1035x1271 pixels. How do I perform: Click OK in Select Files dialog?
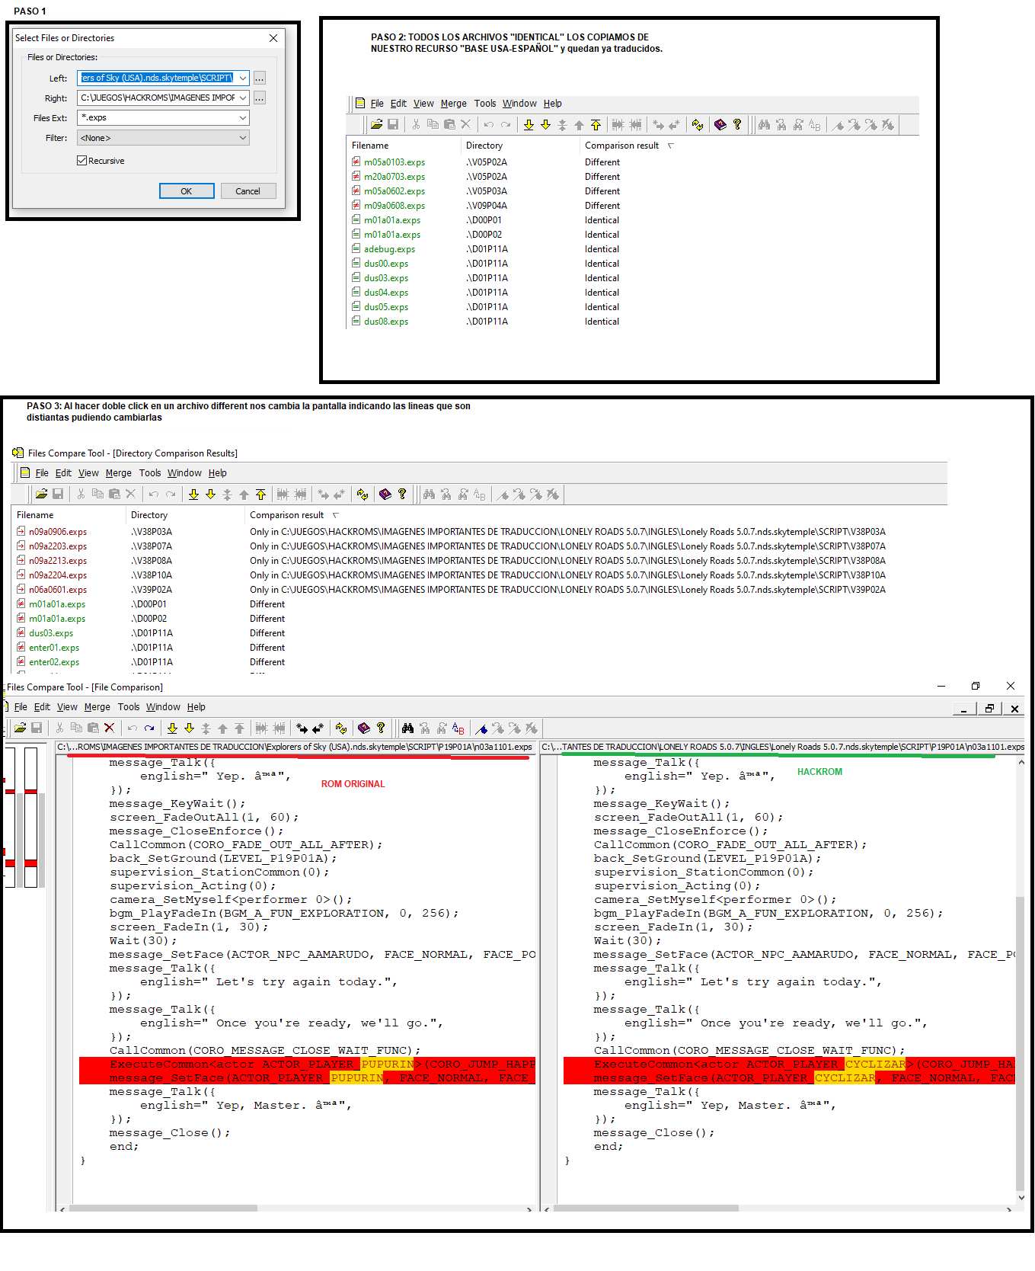(187, 191)
